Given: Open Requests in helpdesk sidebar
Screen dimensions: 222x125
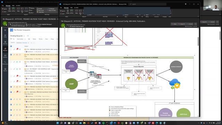Looking at the screenshot, I should 5,49.
